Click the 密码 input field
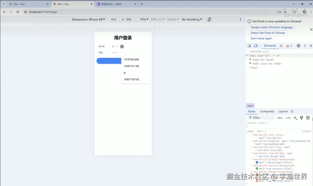 tap(130, 53)
